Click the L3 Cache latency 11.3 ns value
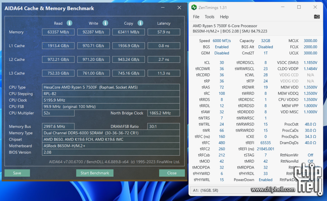The height and width of the screenshot is (201, 327). [x=164, y=73]
